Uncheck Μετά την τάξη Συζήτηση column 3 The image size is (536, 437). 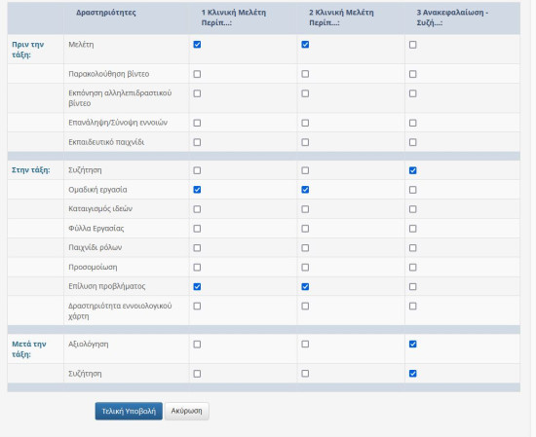pyautogui.click(x=412, y=374)
